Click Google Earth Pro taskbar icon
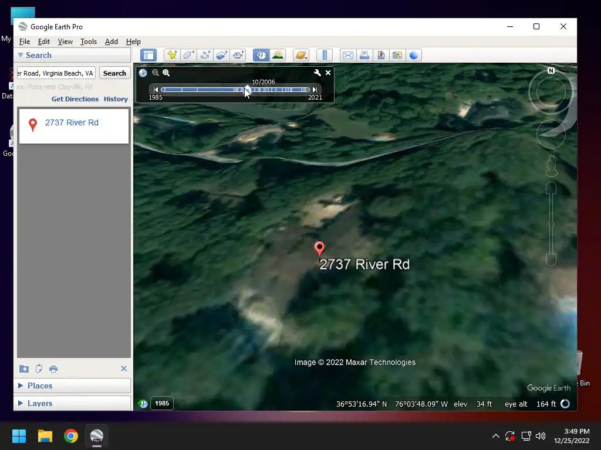This screenshot has height=450, width=601. pyautogui.click(x=97, y=436)
